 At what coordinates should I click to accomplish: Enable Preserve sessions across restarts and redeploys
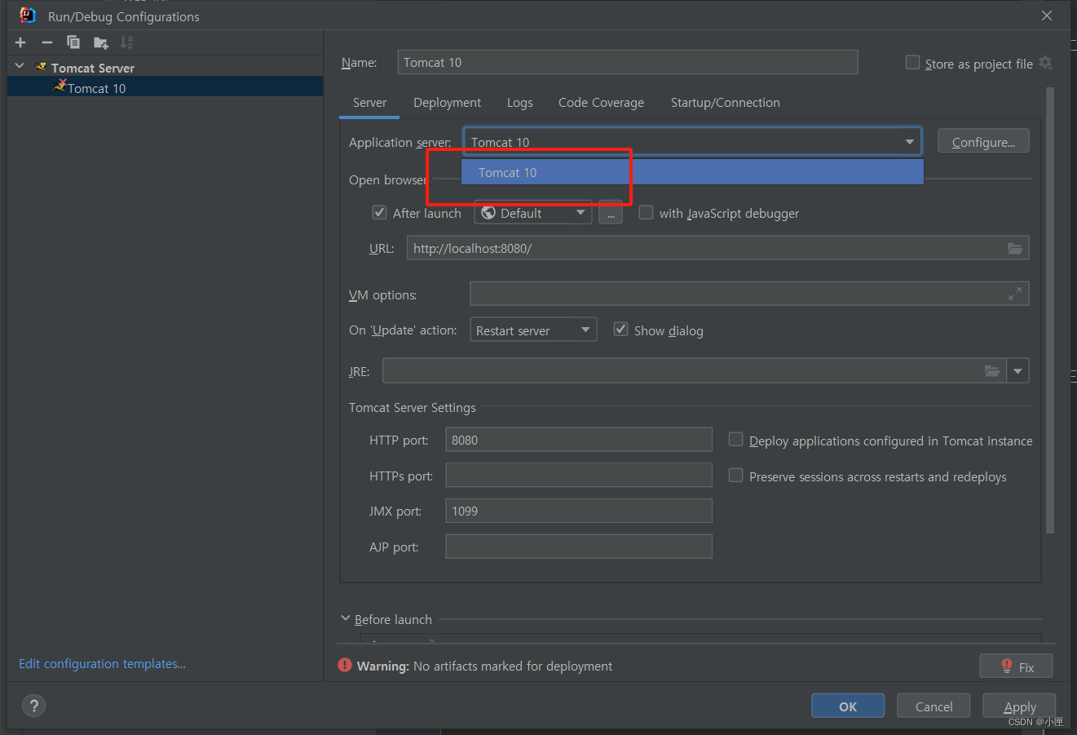(735, 476)
